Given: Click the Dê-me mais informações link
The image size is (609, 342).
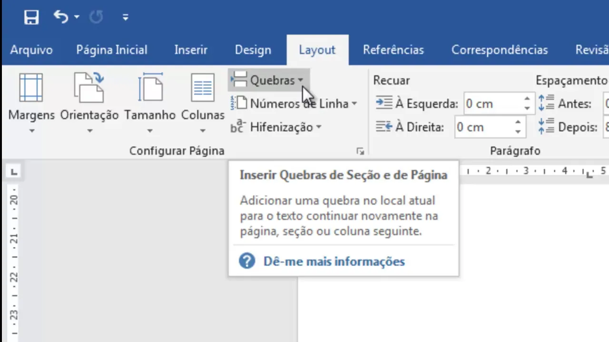Looking at the screenshot, I should [x=334, y=262].
